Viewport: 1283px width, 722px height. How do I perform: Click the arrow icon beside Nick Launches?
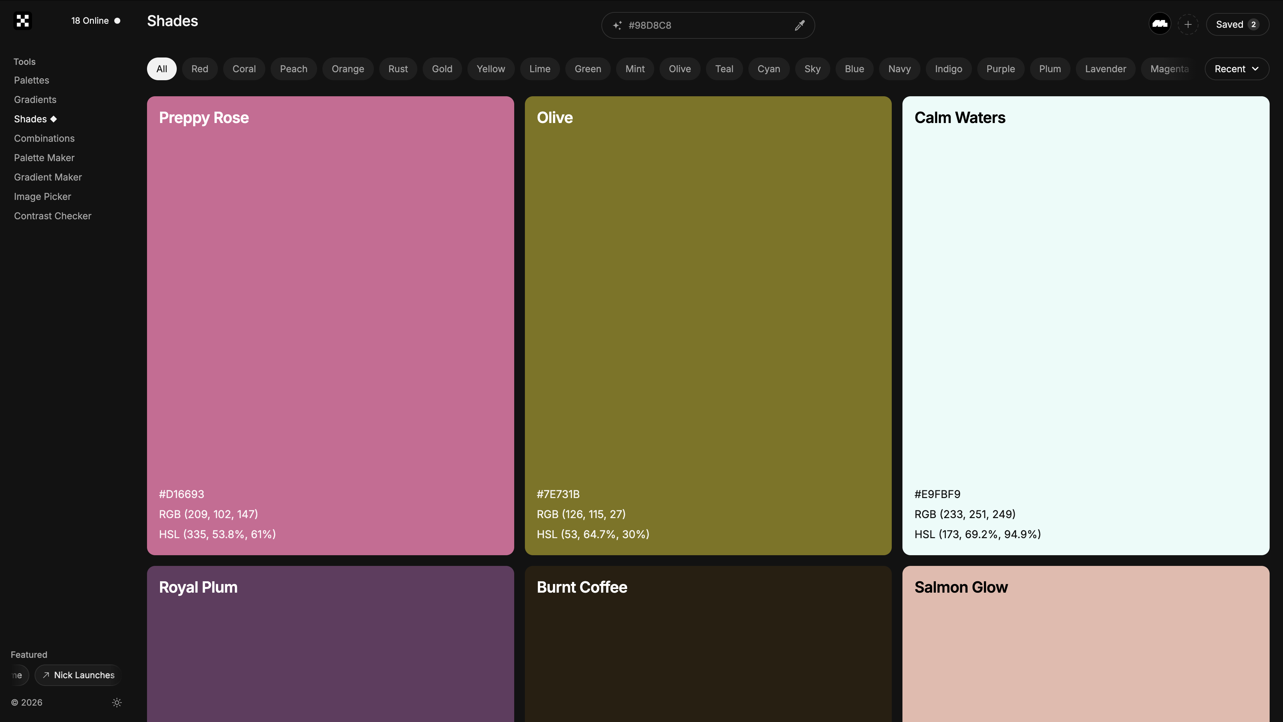click(x=46, y=675)
